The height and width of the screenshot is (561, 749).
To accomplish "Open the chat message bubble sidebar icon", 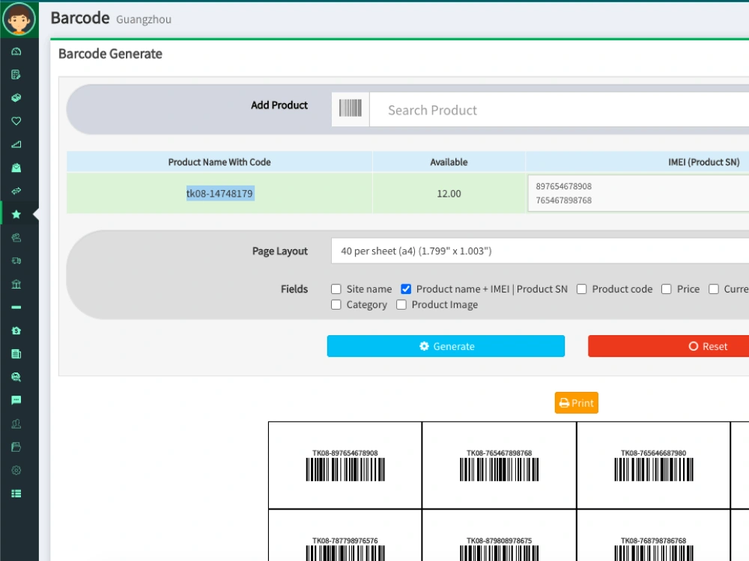I will pos(16,400).
